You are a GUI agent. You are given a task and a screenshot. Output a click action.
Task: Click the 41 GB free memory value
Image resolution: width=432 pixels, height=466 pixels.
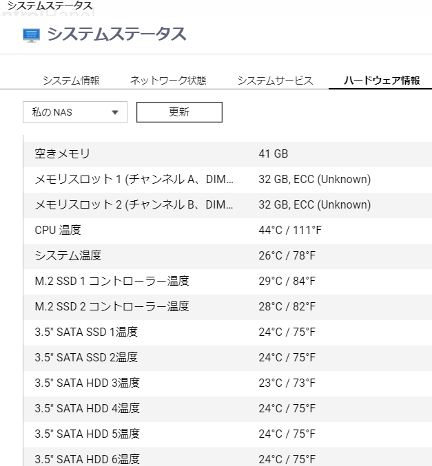point(273,153)
